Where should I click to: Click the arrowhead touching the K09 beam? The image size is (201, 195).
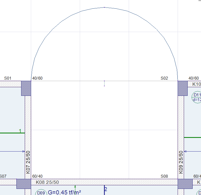[185, 152]
